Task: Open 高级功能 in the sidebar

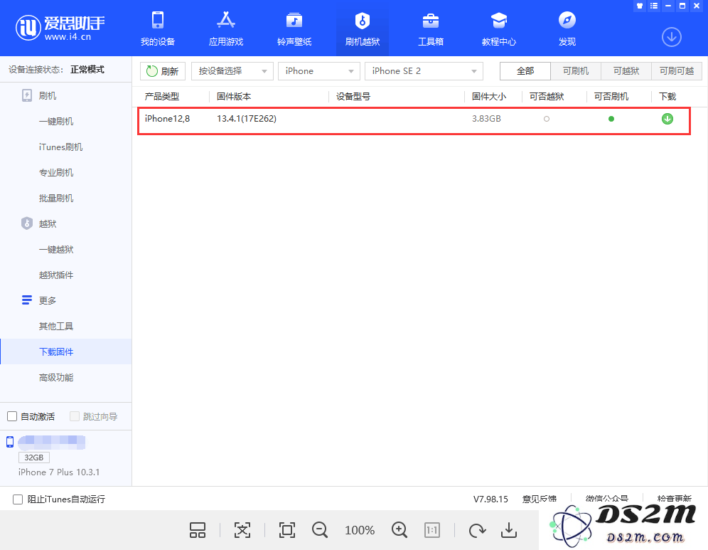Action: 56,377
